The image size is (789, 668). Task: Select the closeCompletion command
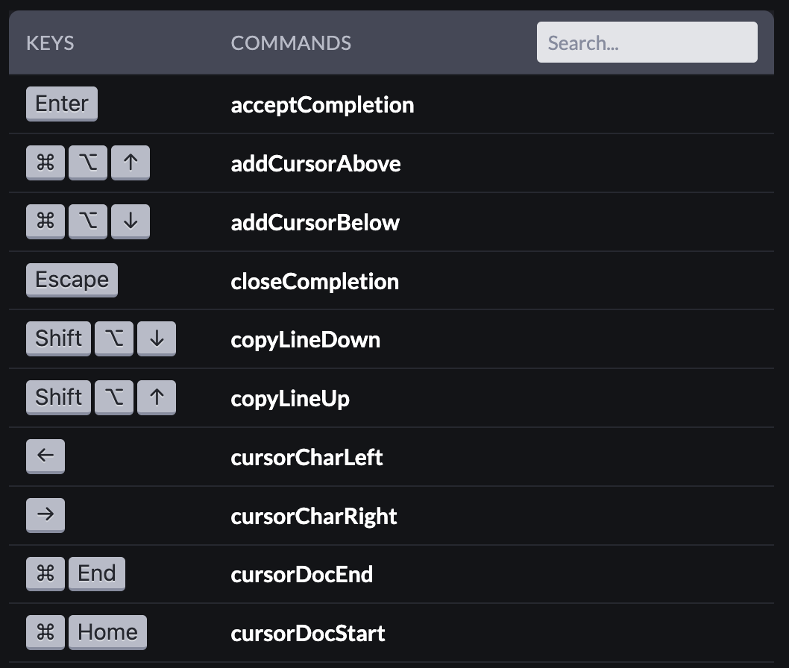pos(315,281)
